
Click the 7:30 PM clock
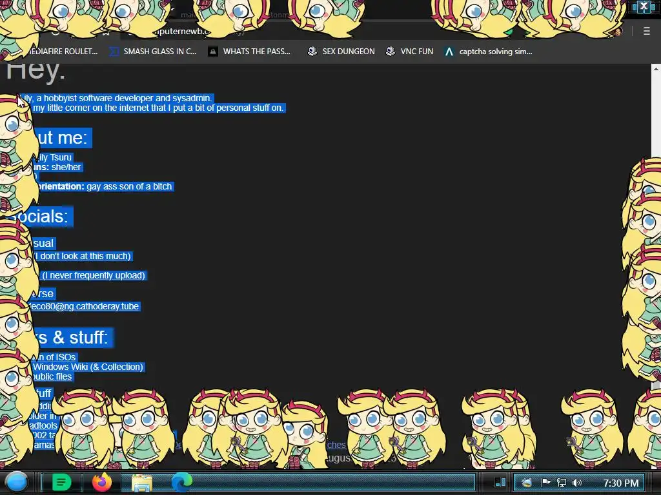pos(621,483)
